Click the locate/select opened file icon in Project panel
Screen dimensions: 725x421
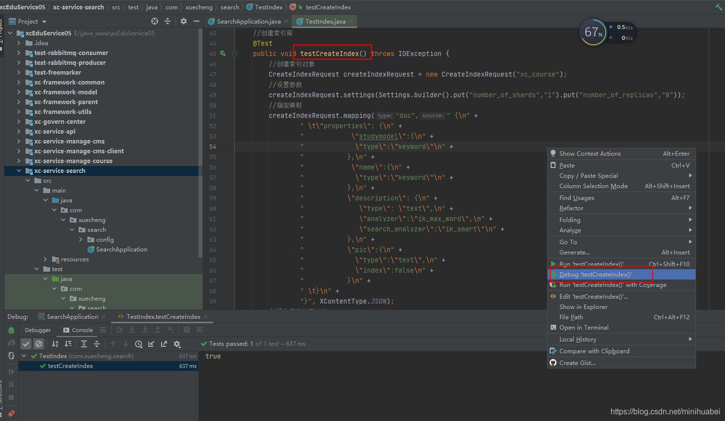(155, 21)
